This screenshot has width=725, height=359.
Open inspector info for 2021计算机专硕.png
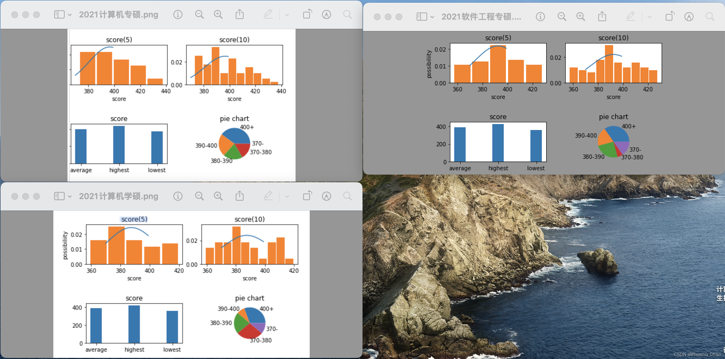pos(178,14)
